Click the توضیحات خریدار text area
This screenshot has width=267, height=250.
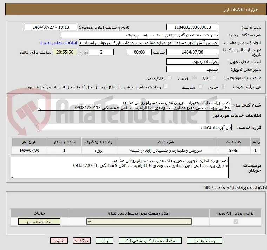(120, 168)
